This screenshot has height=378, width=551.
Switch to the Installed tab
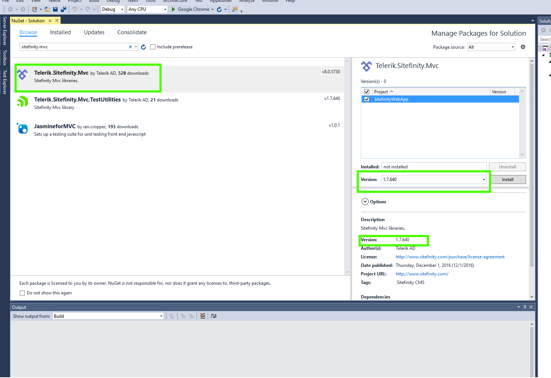[61, 32]
